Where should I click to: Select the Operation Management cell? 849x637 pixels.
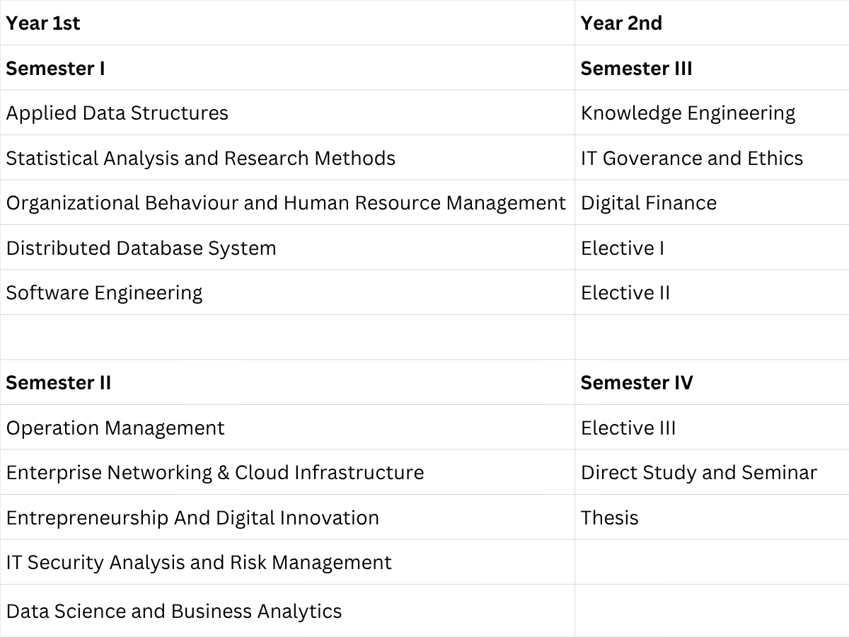287,427
